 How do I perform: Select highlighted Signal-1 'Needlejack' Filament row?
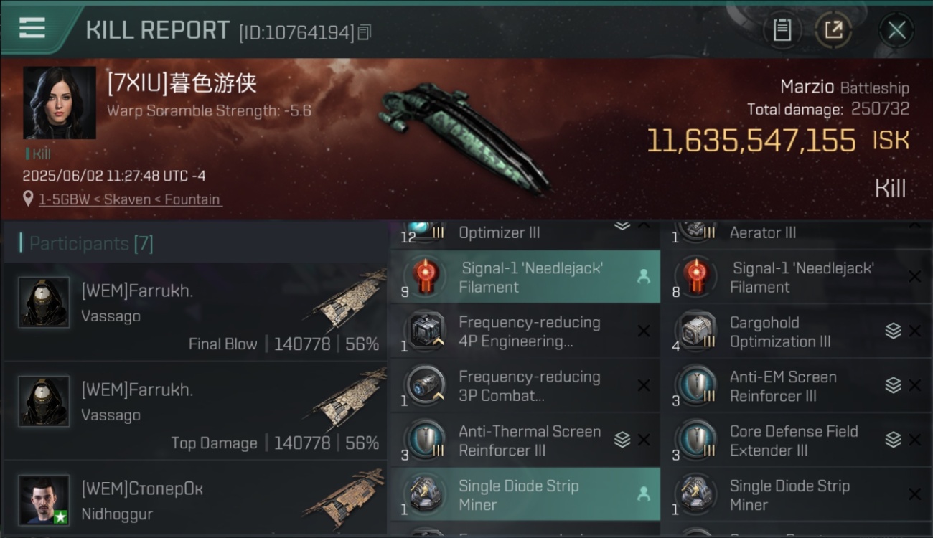(x=525, y=277)
